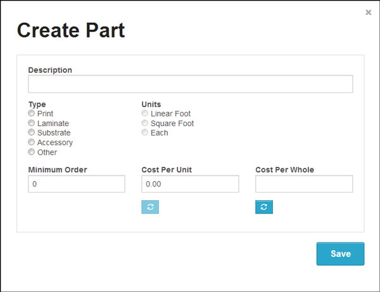Pick Accessory as the part type
The image size is (380, 292).
click(x=31, y=142)
